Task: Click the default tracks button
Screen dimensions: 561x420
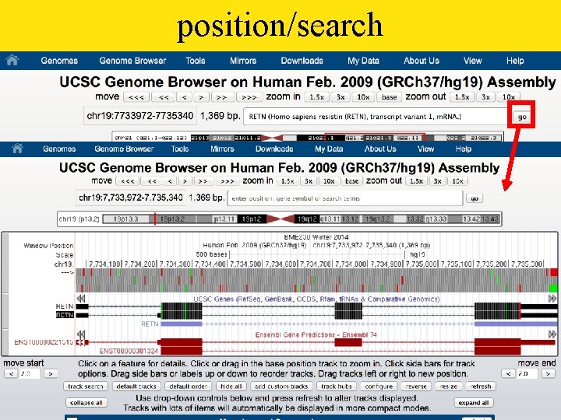Action: pyautogui.click(x=136, y=387)
